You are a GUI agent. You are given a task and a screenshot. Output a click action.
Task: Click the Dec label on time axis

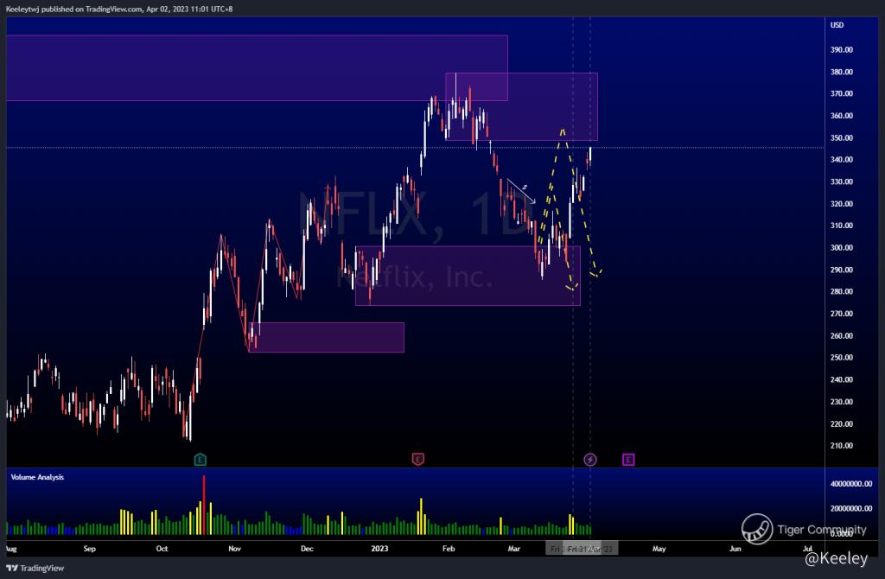pyautogui.click(x=307, y=549)
